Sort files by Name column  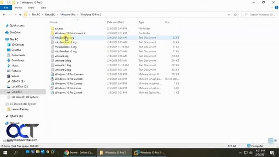pyautogui.click(x=54, y=22)
